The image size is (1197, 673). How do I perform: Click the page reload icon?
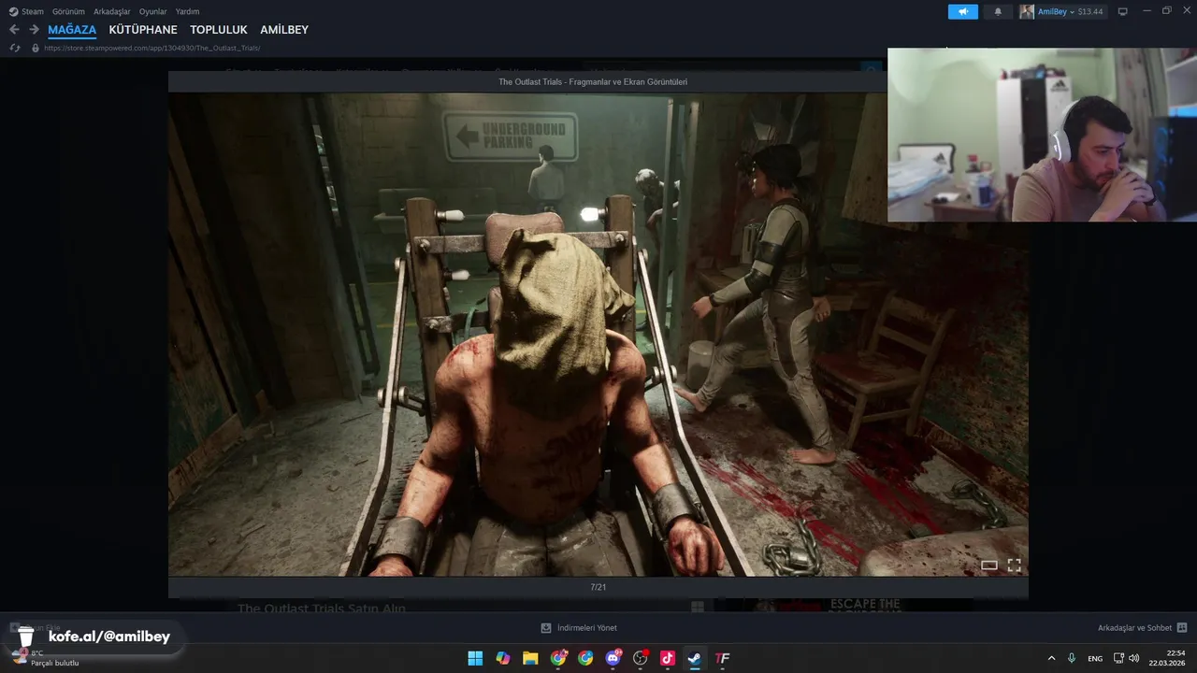(x=14, y=48)
